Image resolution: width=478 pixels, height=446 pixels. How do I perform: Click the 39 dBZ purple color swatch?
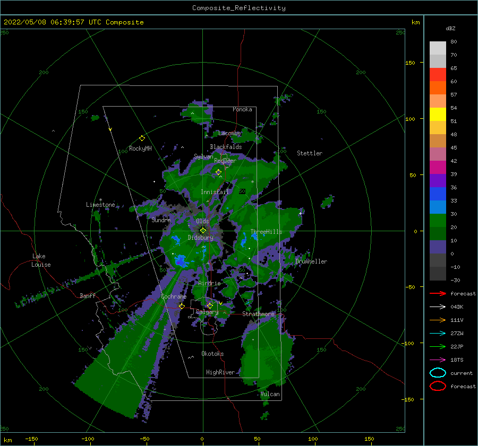click(x=438, y=180)
